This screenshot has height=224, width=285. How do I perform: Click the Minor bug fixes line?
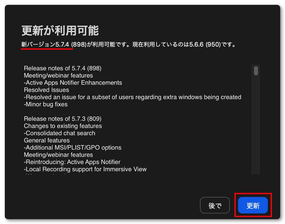pos(46,104)
